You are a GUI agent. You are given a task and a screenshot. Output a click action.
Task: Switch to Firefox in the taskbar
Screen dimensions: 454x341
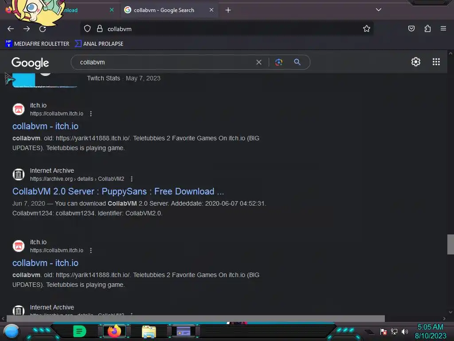tap(114, 331)
